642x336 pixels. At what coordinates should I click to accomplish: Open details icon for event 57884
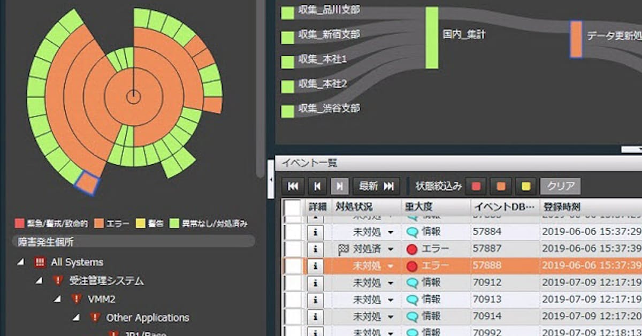point(316,232)
